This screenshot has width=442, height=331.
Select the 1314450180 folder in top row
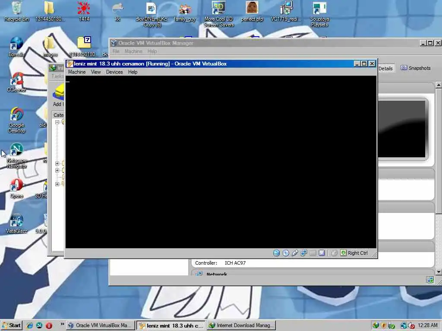point(50,11)
